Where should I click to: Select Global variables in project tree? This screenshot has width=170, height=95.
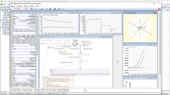(7, 24)
